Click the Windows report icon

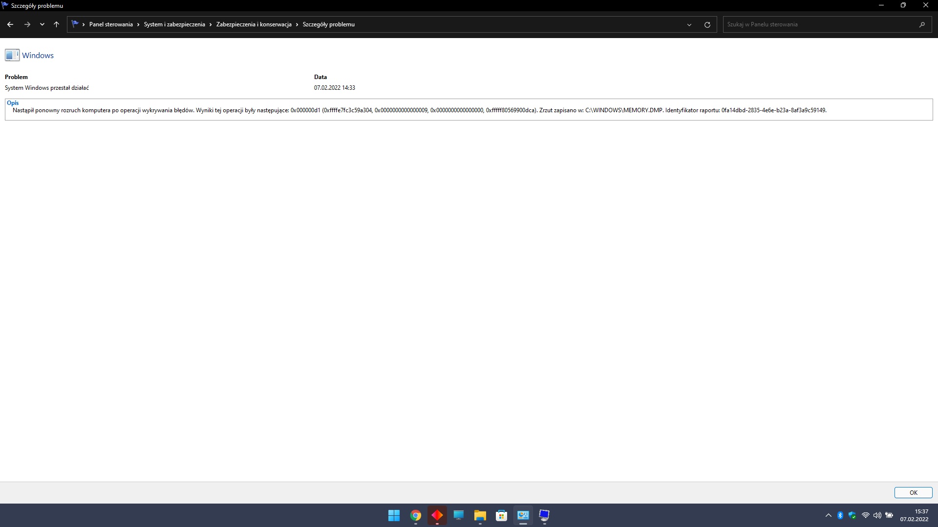pos(12,55)
